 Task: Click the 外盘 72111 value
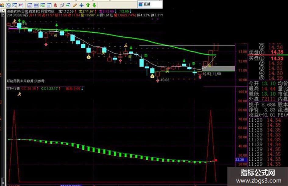(268, 99)
